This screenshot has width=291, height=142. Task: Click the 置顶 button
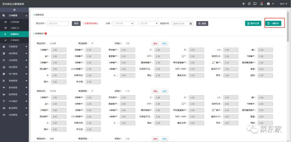click(76, 23)
